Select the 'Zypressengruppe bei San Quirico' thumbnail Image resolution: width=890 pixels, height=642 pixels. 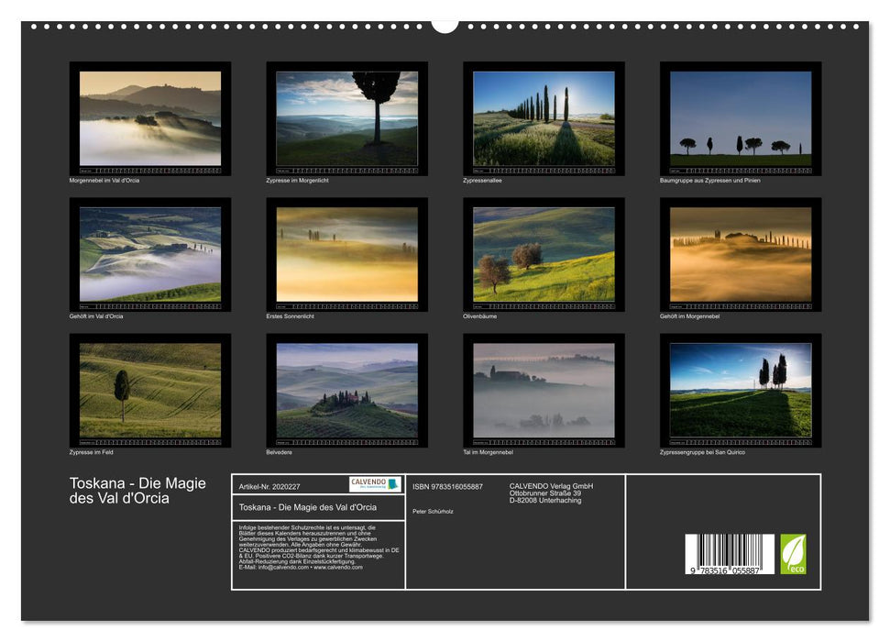[x=742, y=390]
